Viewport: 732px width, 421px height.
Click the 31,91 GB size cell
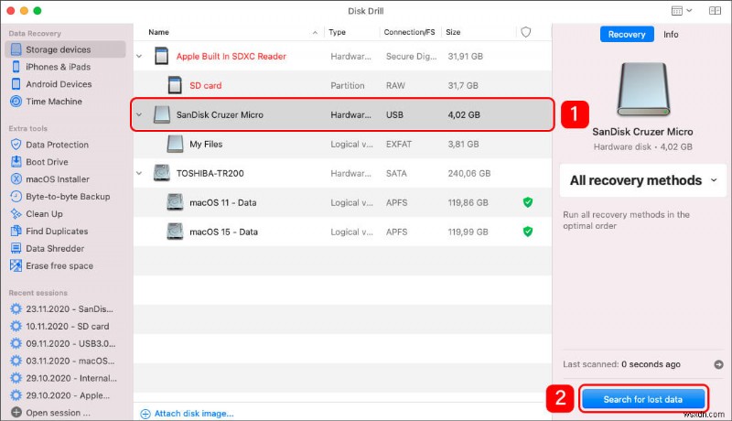pyautogui.click(x=466, y=56)
